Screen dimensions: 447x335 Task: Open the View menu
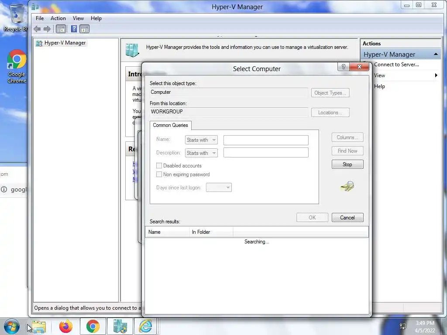78,18
